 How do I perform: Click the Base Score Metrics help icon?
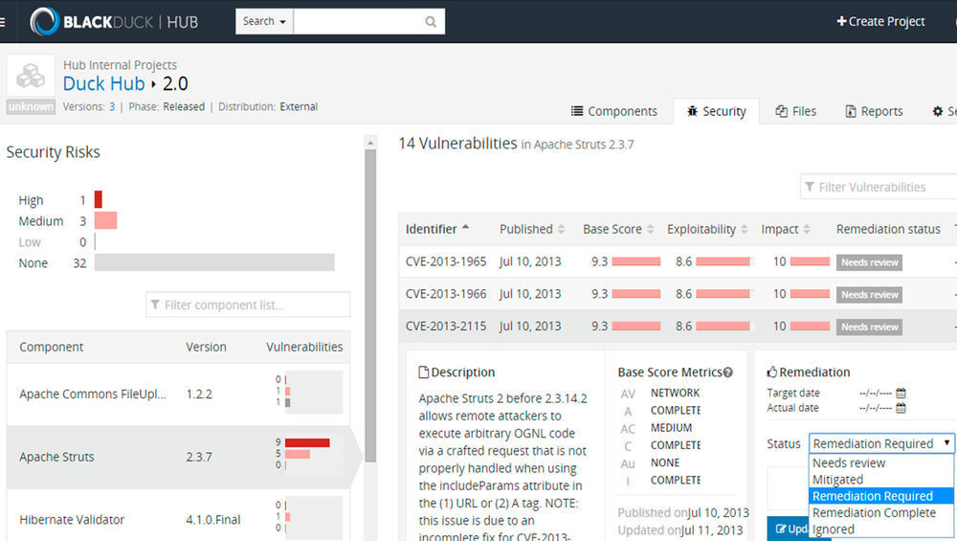click(x=728, y=372)
